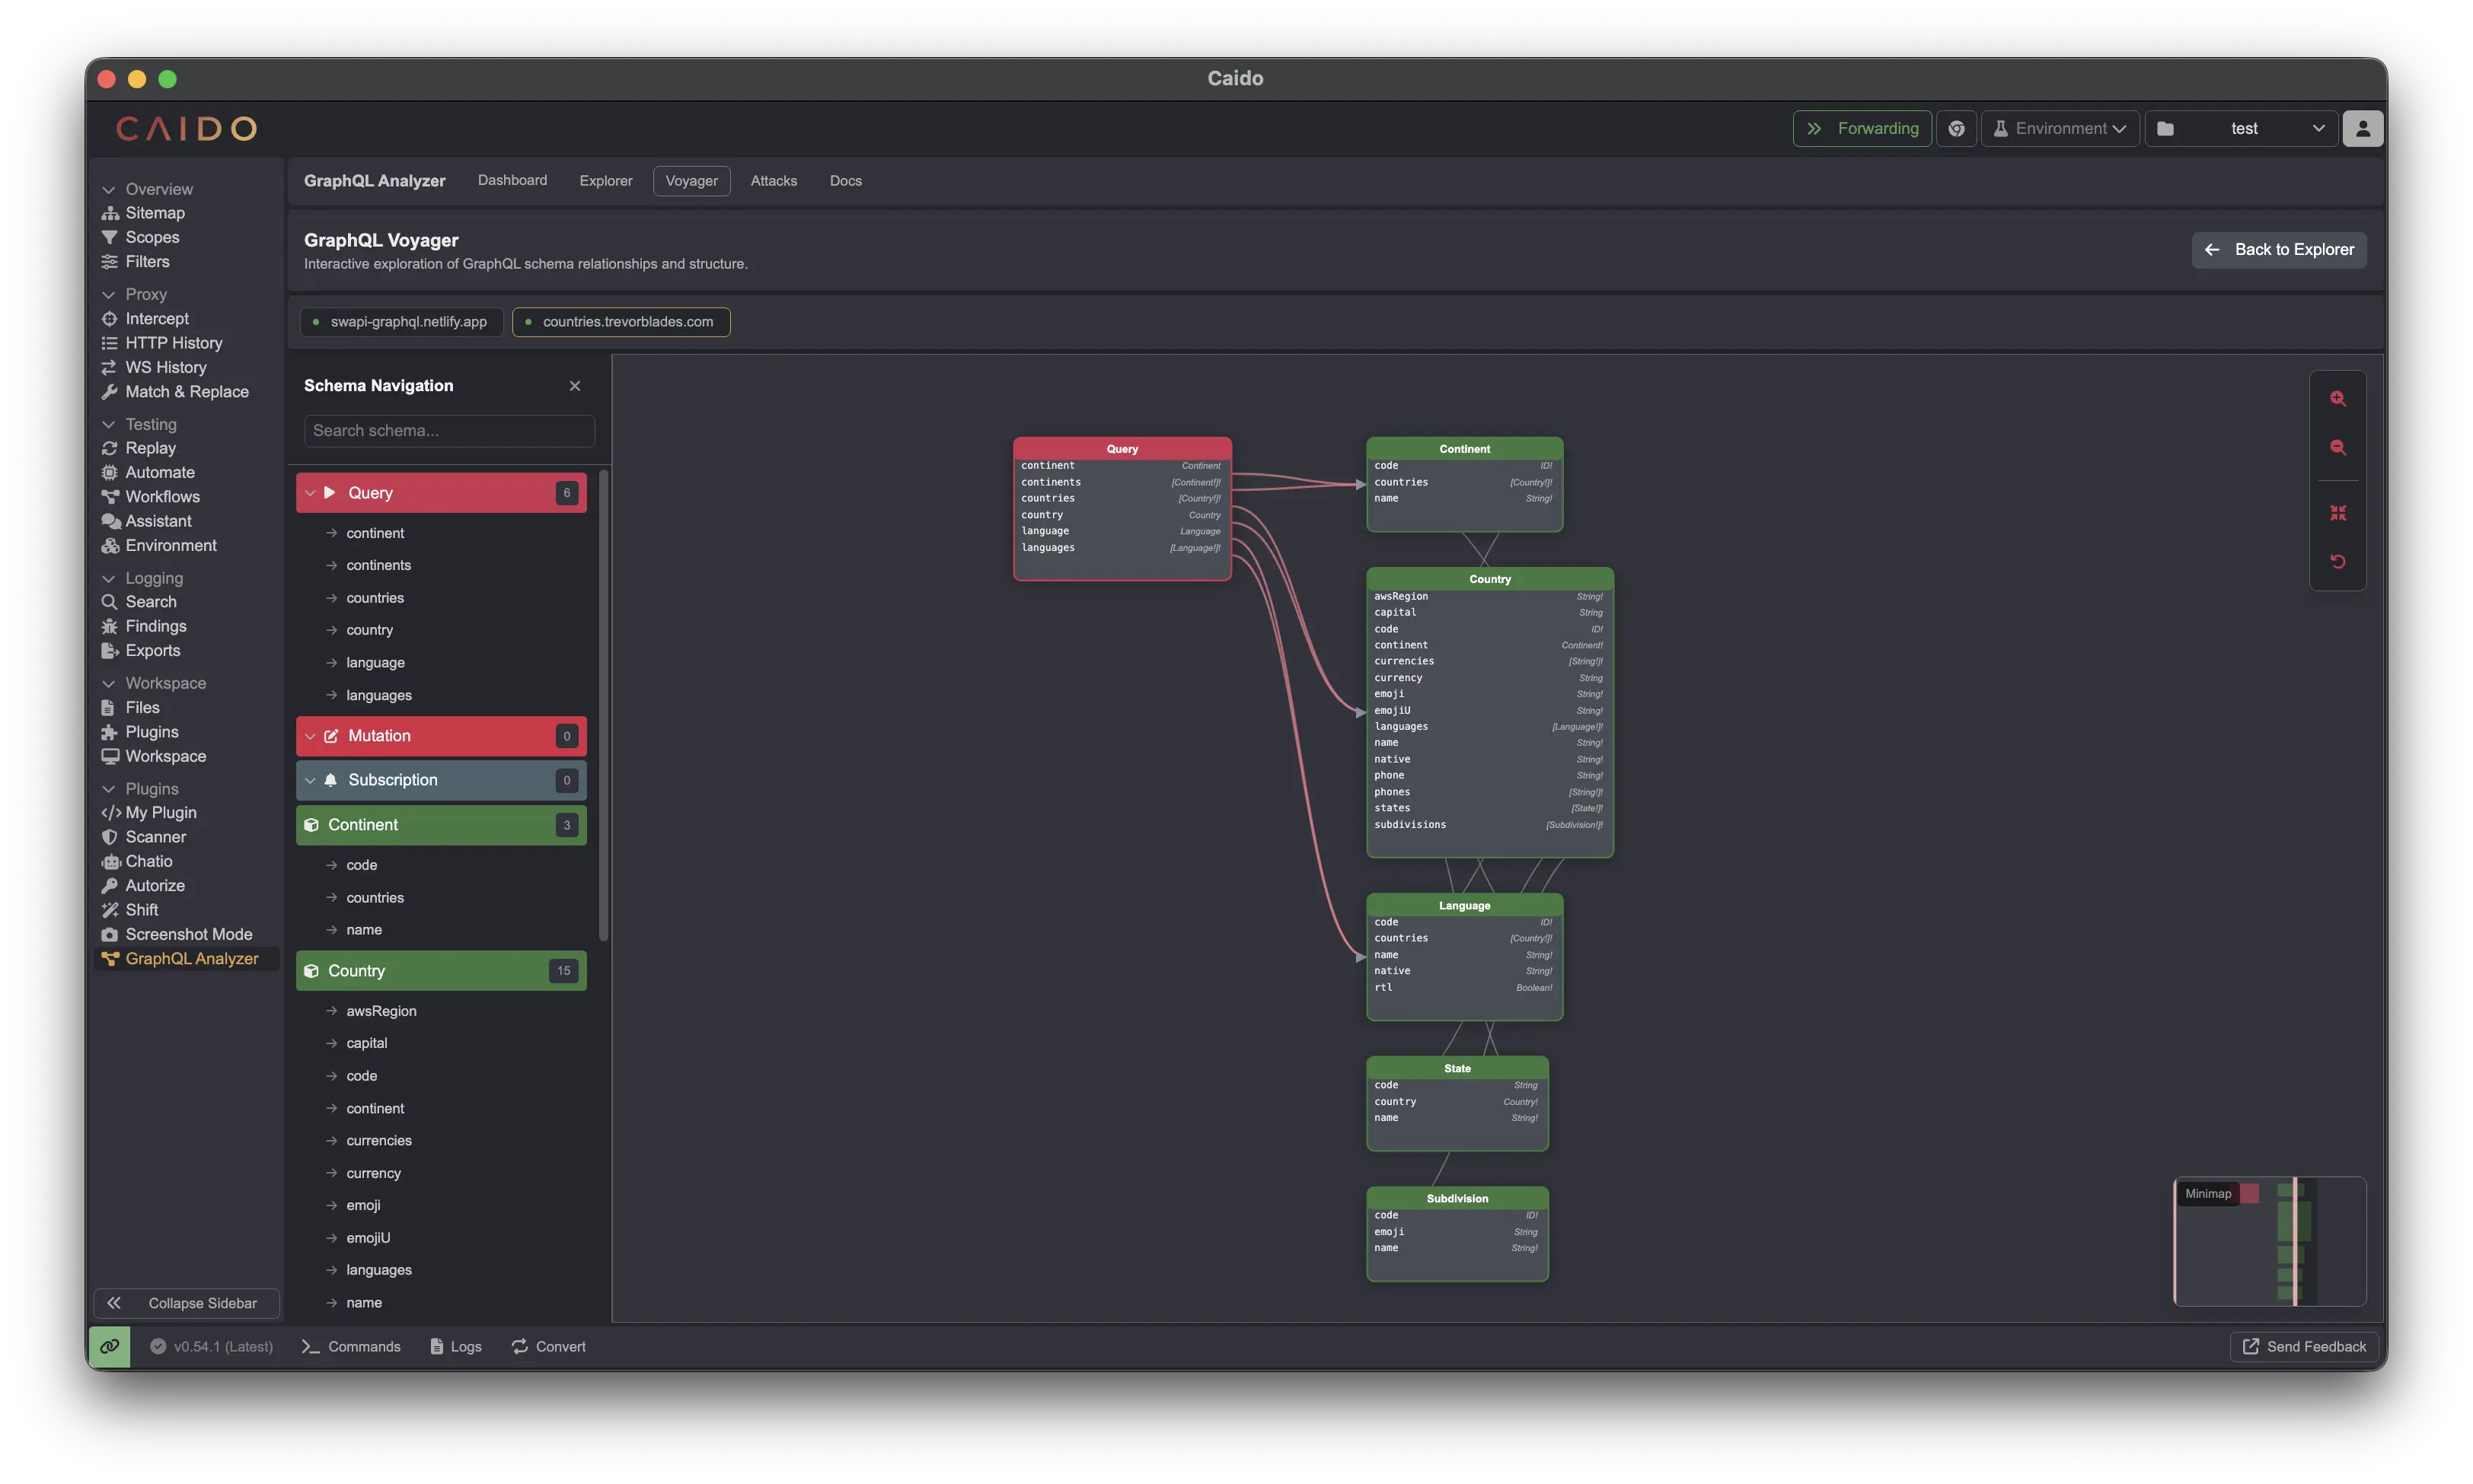
Task: Open the Docs tab
Action: [845, 181]
